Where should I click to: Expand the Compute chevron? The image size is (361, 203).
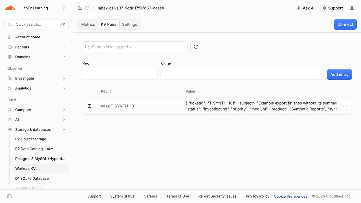[x=64, y=110]
